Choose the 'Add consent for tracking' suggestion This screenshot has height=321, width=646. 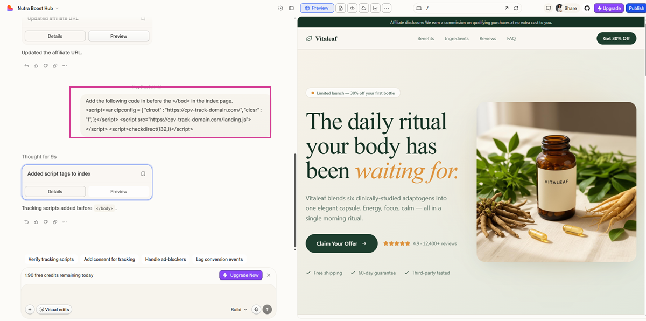tap(109, 259)
